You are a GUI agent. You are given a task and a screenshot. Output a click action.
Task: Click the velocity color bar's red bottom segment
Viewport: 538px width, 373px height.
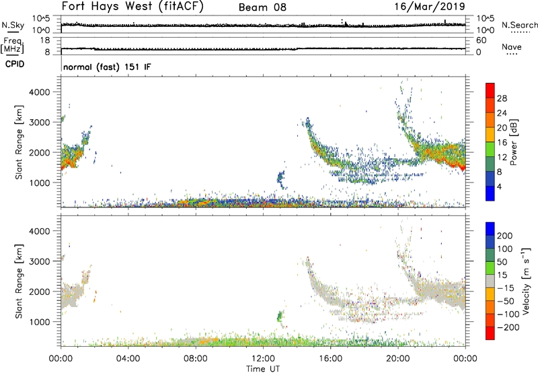490,333
